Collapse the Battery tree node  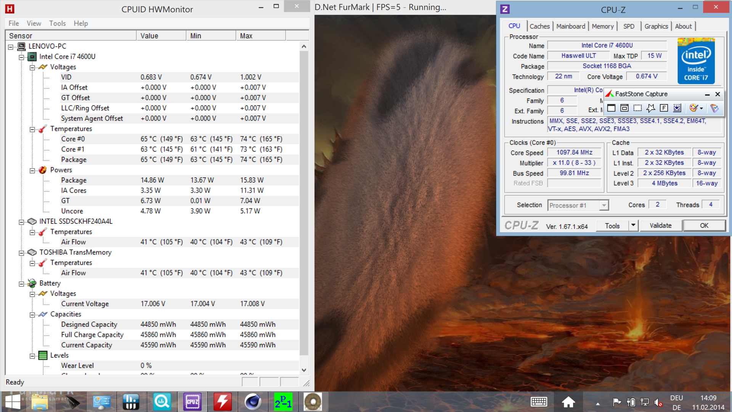click(22, 284)
